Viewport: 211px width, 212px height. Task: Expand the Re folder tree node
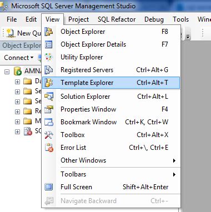[17, 112]
